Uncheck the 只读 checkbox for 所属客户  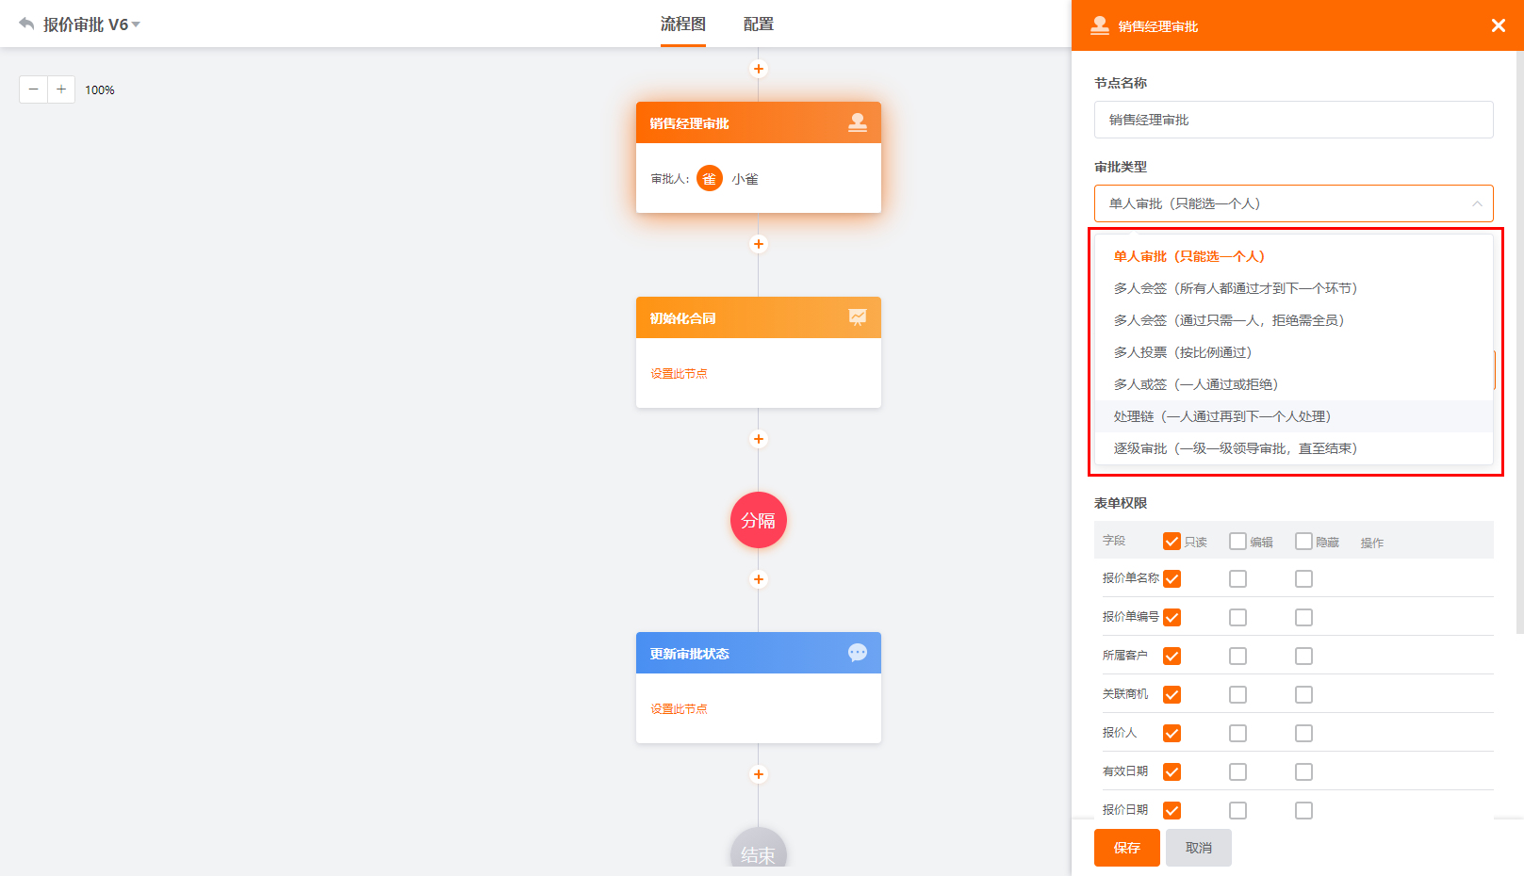pyautogui.click(x=1172, y=656)
